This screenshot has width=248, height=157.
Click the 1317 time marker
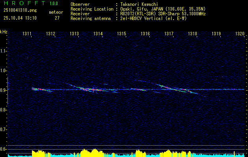(169, 34)
